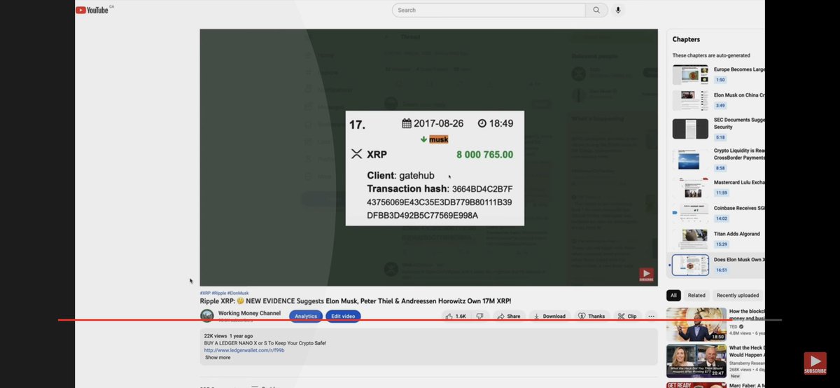Select the All filter chip
The height and width of the screenshot is (388, 840).
coord(673,296)
